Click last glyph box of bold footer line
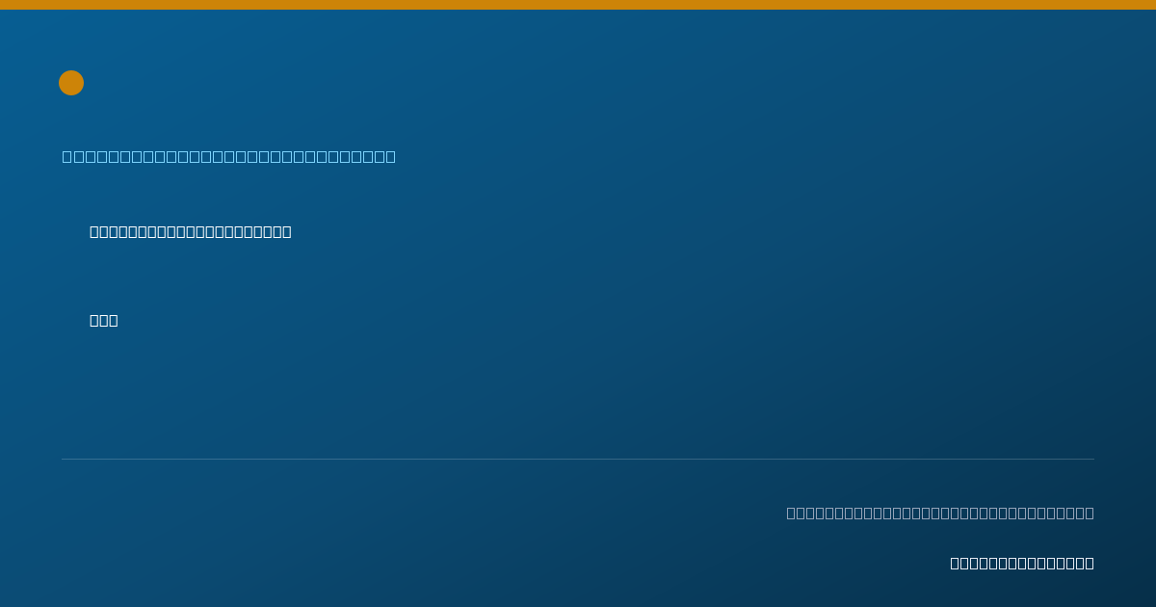 tap(1090, 563)
